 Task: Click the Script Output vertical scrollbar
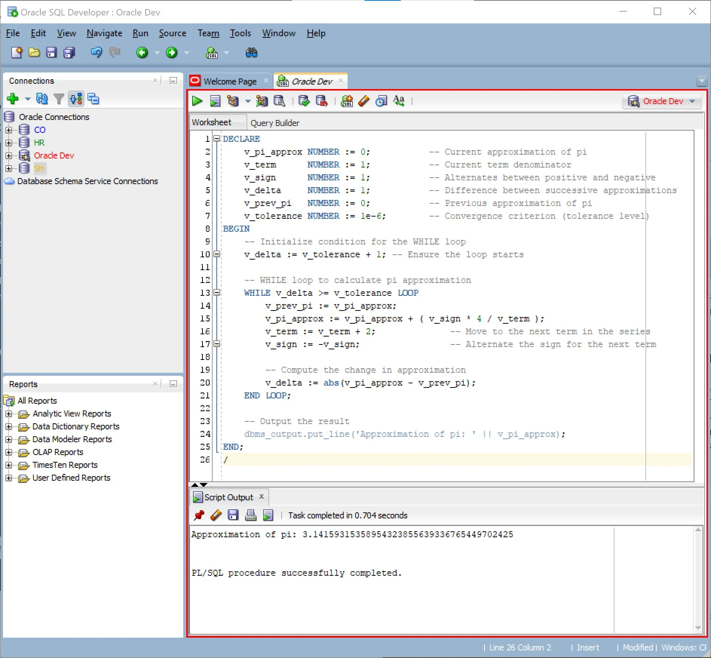click(698, 579)
